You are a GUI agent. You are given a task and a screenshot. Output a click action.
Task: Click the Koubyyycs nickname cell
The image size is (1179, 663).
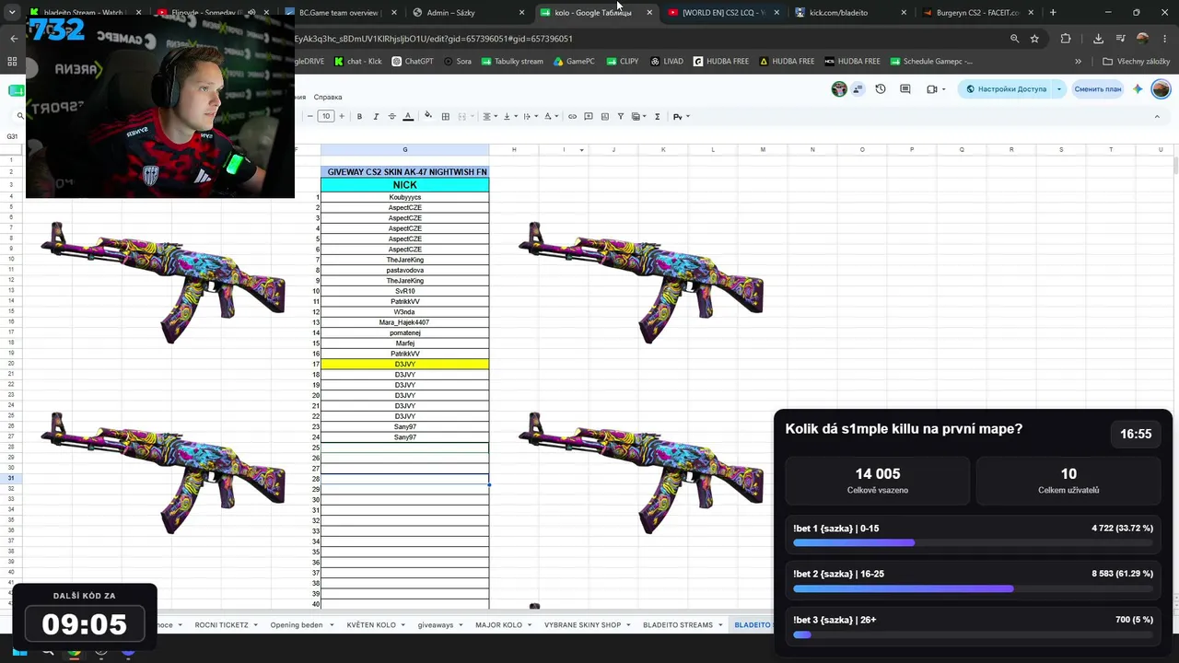point(405,197)
